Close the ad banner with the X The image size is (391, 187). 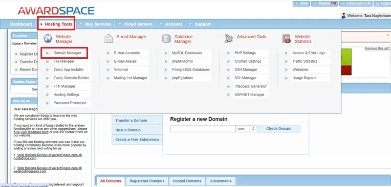click(x=388, y=35)
